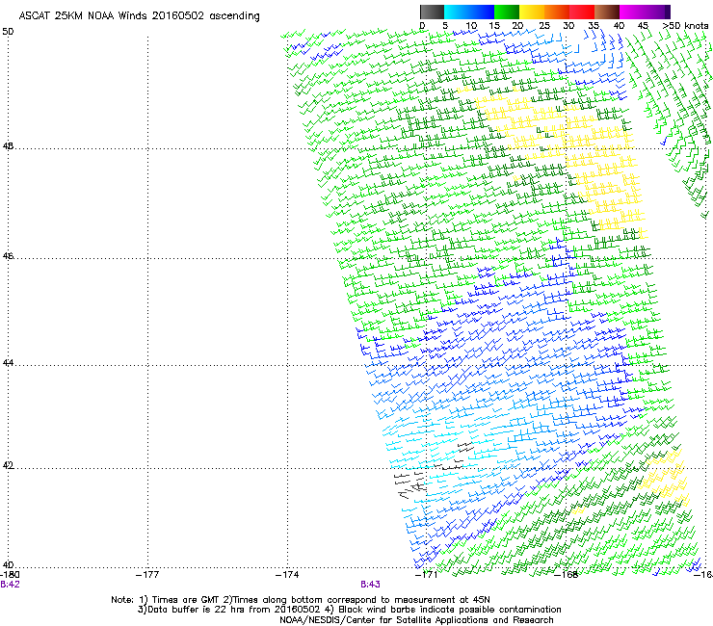Click the purple time stamp 8:42
Viewport: 713px width, 626px height.
click(10, 585)
